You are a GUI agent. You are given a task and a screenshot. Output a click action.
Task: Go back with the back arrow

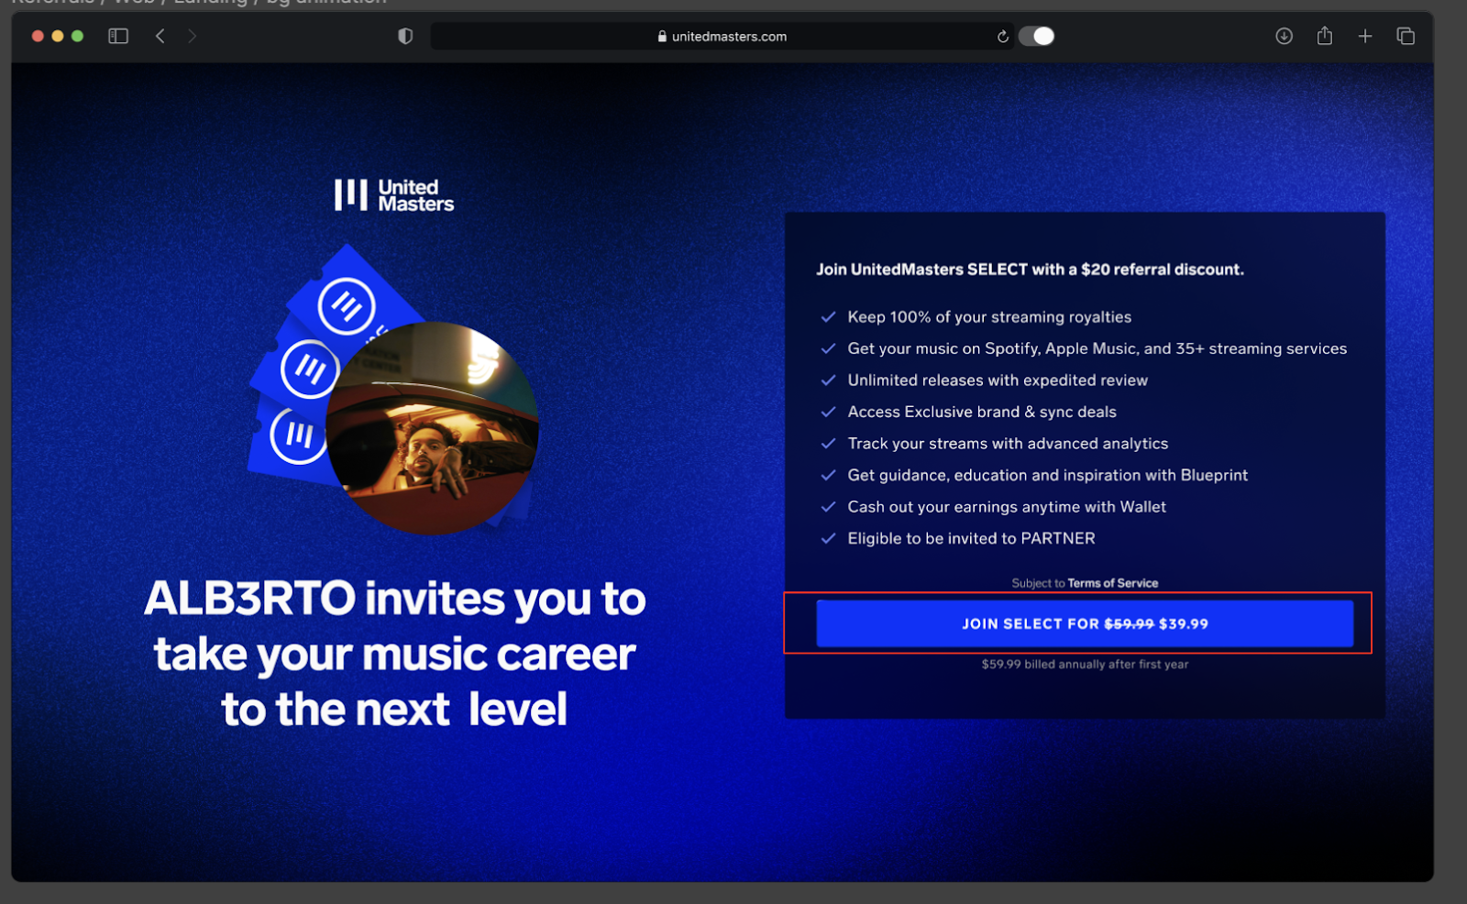(x=160, y=37)
